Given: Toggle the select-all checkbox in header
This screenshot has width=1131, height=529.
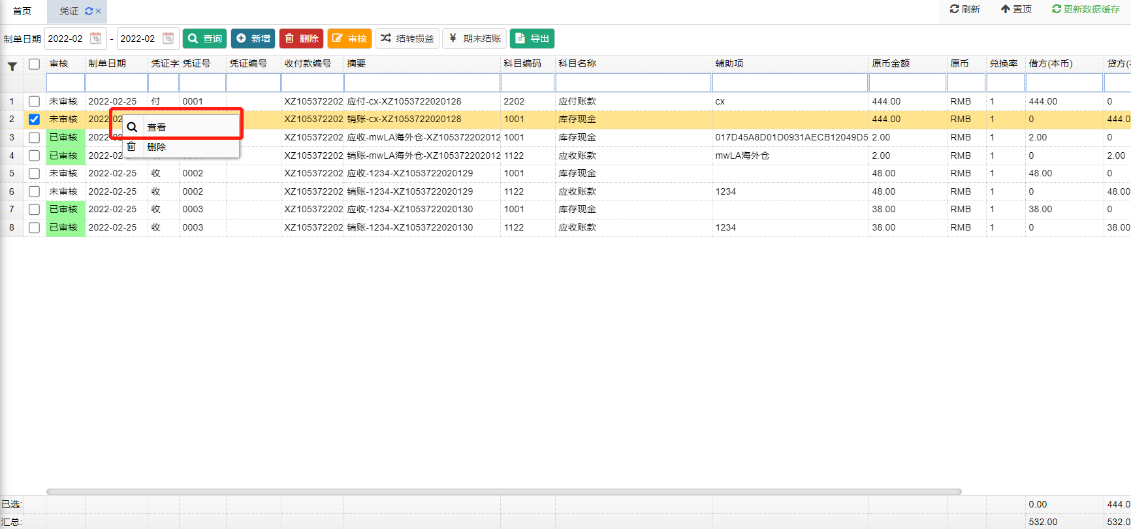Looking at the screenshot, I should pyautogui.click(x=35, y=64).
